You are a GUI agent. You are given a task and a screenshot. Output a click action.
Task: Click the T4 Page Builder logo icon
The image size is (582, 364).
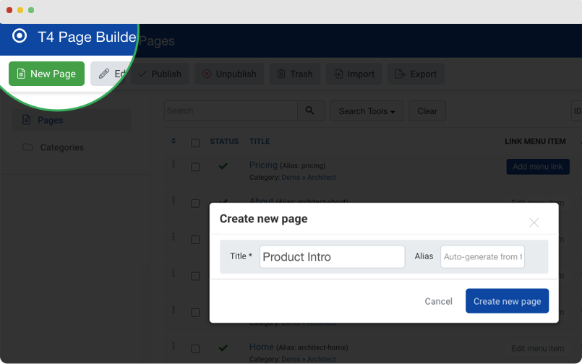pos(20,36)
